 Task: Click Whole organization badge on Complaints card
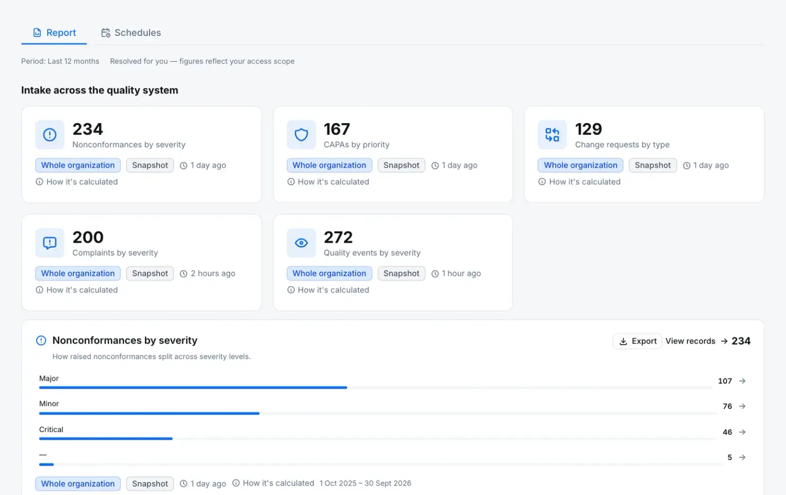pyautogui.click(x=78, y=274)
